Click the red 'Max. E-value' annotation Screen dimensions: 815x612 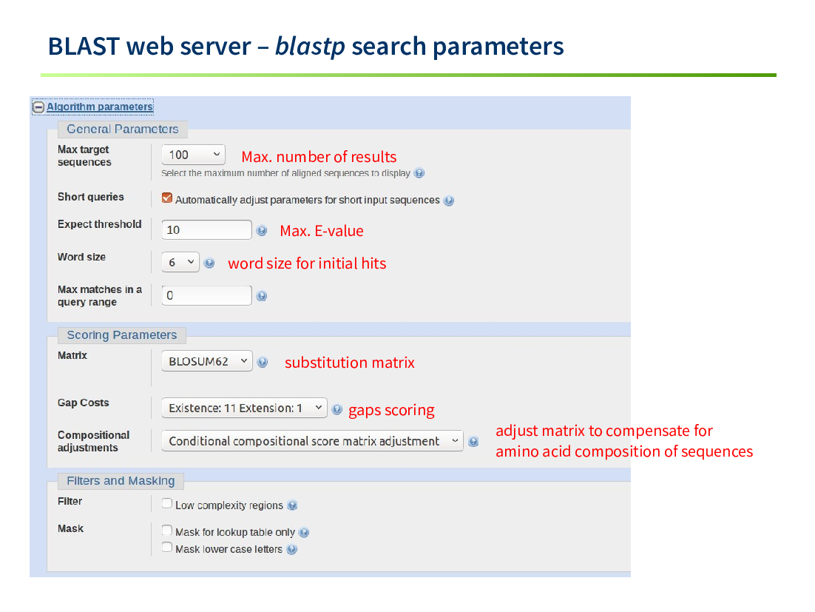pyautogui.click(x=321, y=230)
